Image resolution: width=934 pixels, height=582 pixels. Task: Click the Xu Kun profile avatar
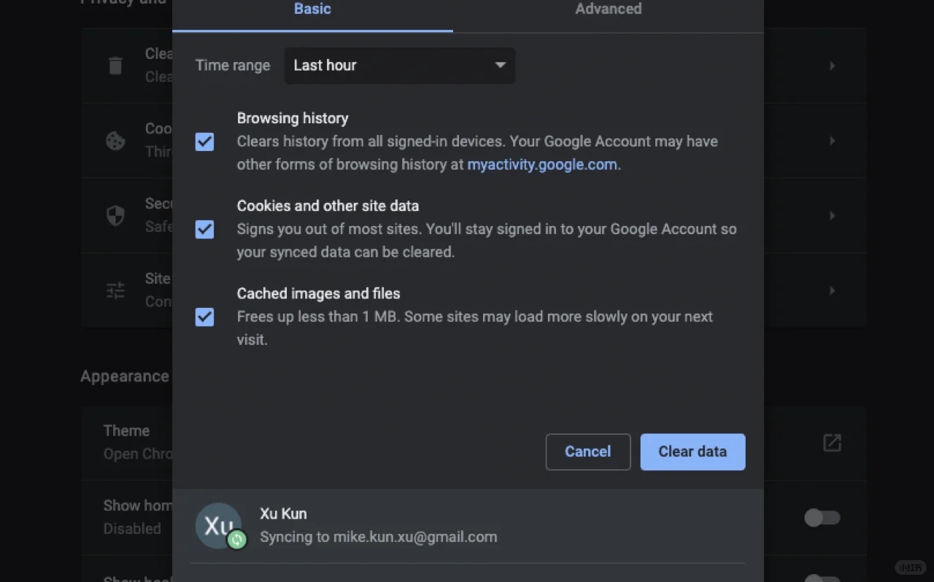pos(218,525)
